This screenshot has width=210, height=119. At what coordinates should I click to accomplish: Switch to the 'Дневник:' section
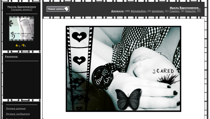(x=117, y=11)
